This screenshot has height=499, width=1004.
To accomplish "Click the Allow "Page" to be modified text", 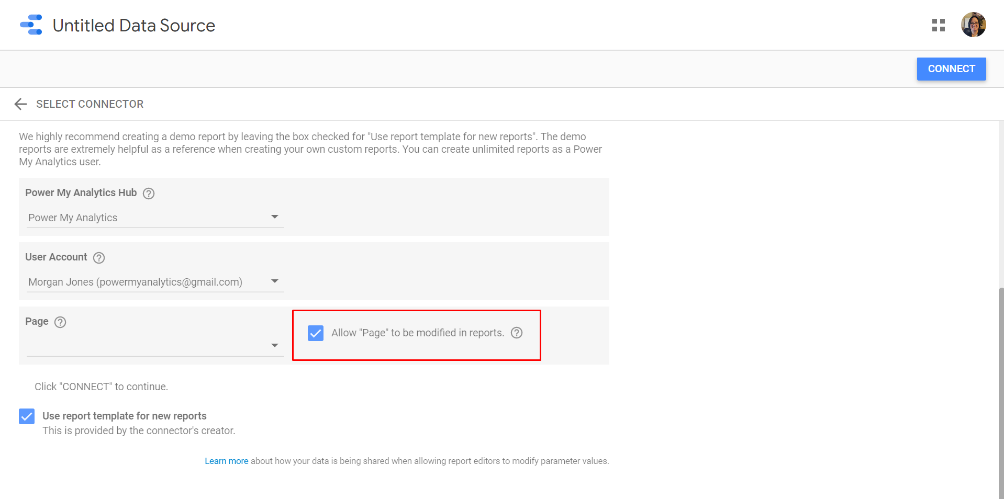I will [417, 333].
